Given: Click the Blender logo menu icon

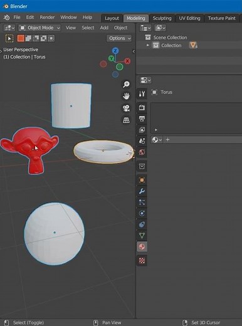Looking at the screenshot, I should 6,18.
